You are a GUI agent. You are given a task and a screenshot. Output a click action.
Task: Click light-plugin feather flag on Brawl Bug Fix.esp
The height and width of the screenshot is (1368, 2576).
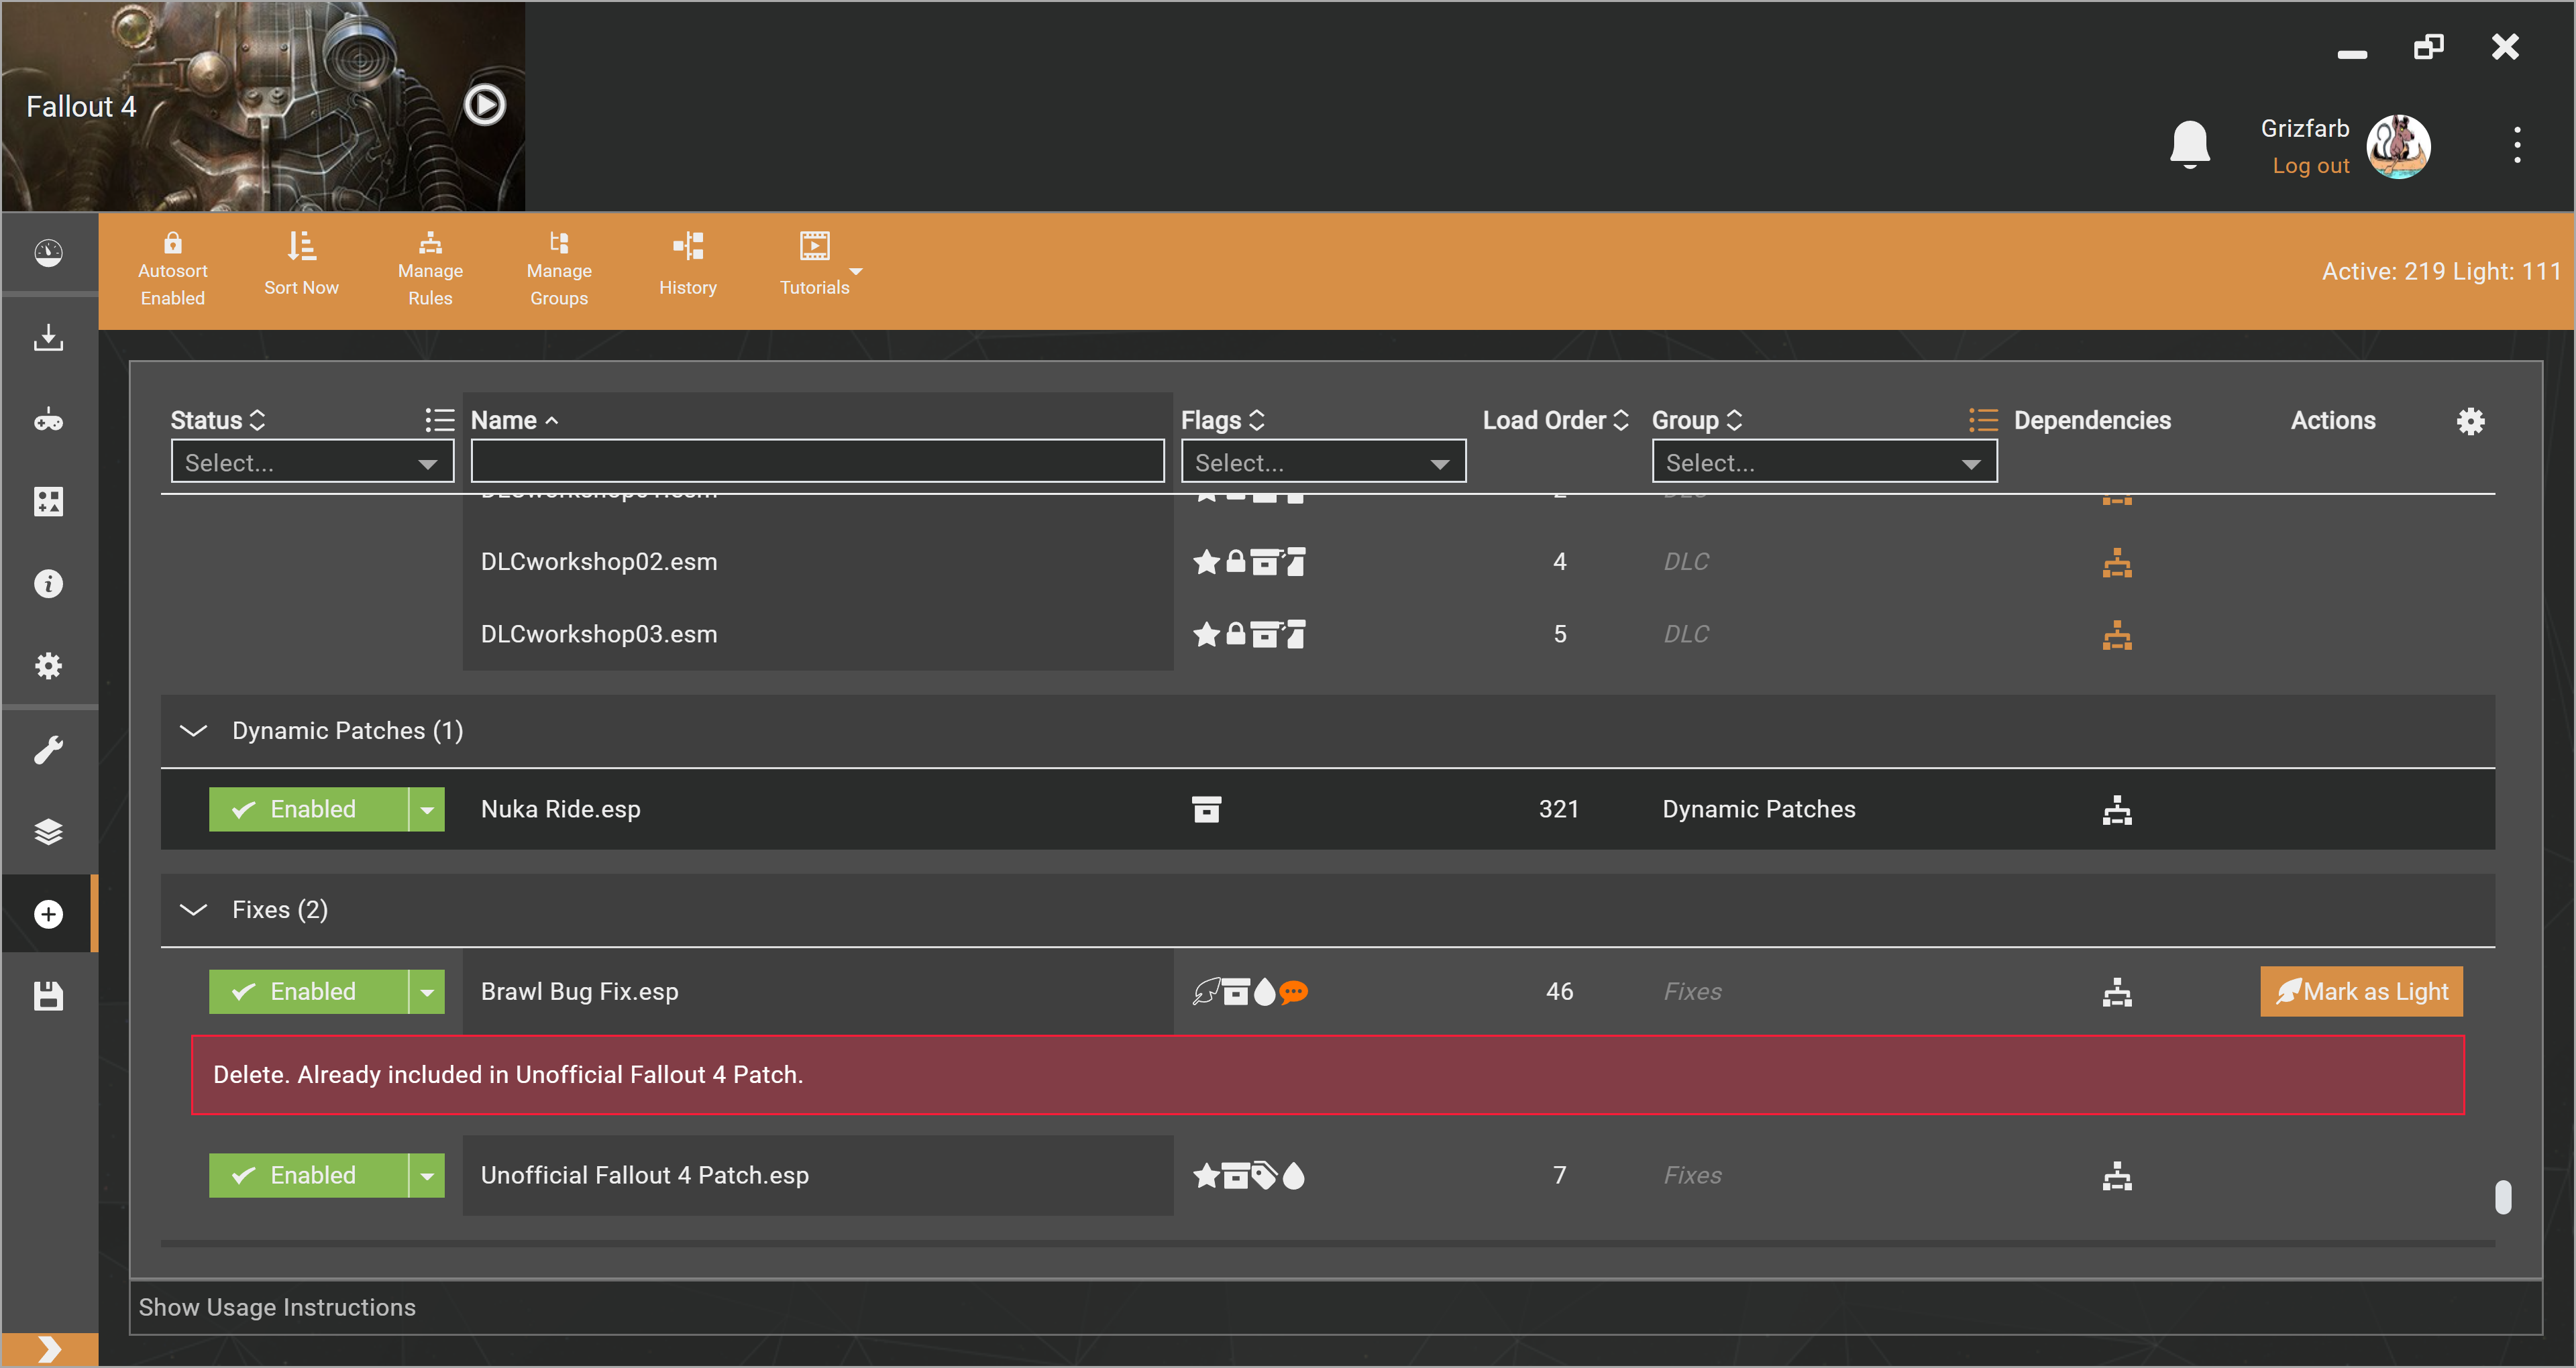click(x=1206, y=991)
